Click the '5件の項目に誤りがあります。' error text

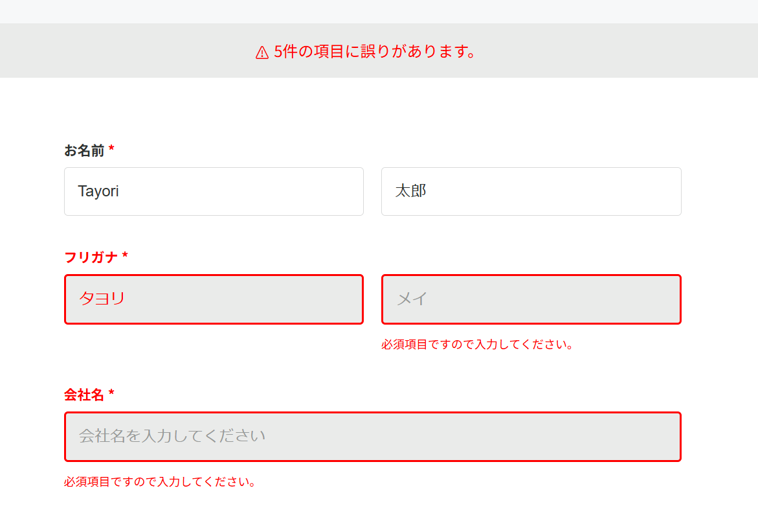pos(375,52)
